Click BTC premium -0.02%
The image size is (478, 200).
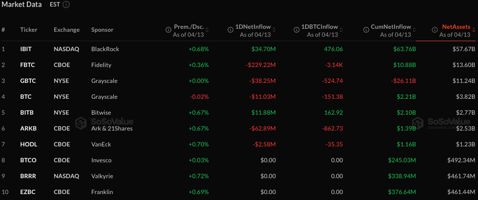click(x=199, y=97)
